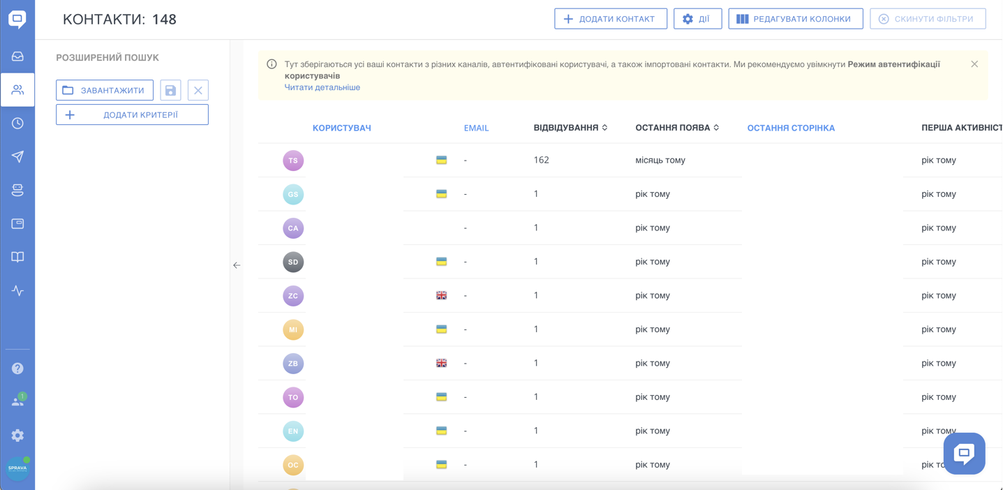1003x490 pixels.
Task: Click Додати критерії button
Action: pos(132,114)
